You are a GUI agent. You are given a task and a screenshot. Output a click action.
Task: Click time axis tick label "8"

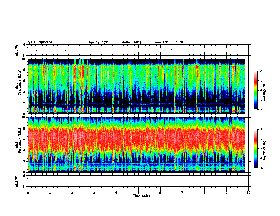coord(204,193)
